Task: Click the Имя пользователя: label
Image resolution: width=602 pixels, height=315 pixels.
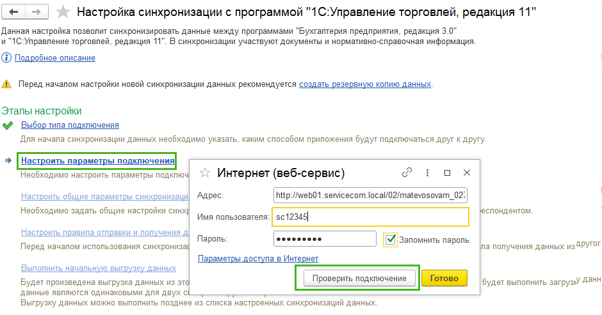Action: pyautogui.click(x=233, y=217)
